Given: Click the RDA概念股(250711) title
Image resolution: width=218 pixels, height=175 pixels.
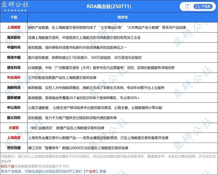Looking at the screenshot, I should (x=109, y=6).
